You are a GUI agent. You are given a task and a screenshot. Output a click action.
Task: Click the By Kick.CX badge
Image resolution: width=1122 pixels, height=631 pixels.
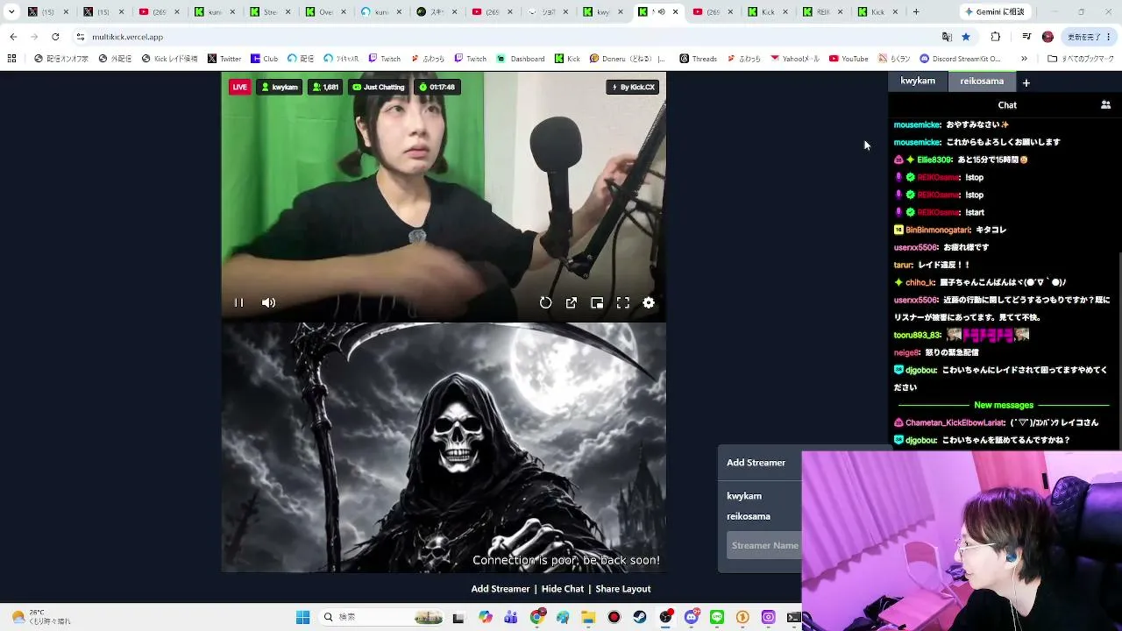(632, 87)
